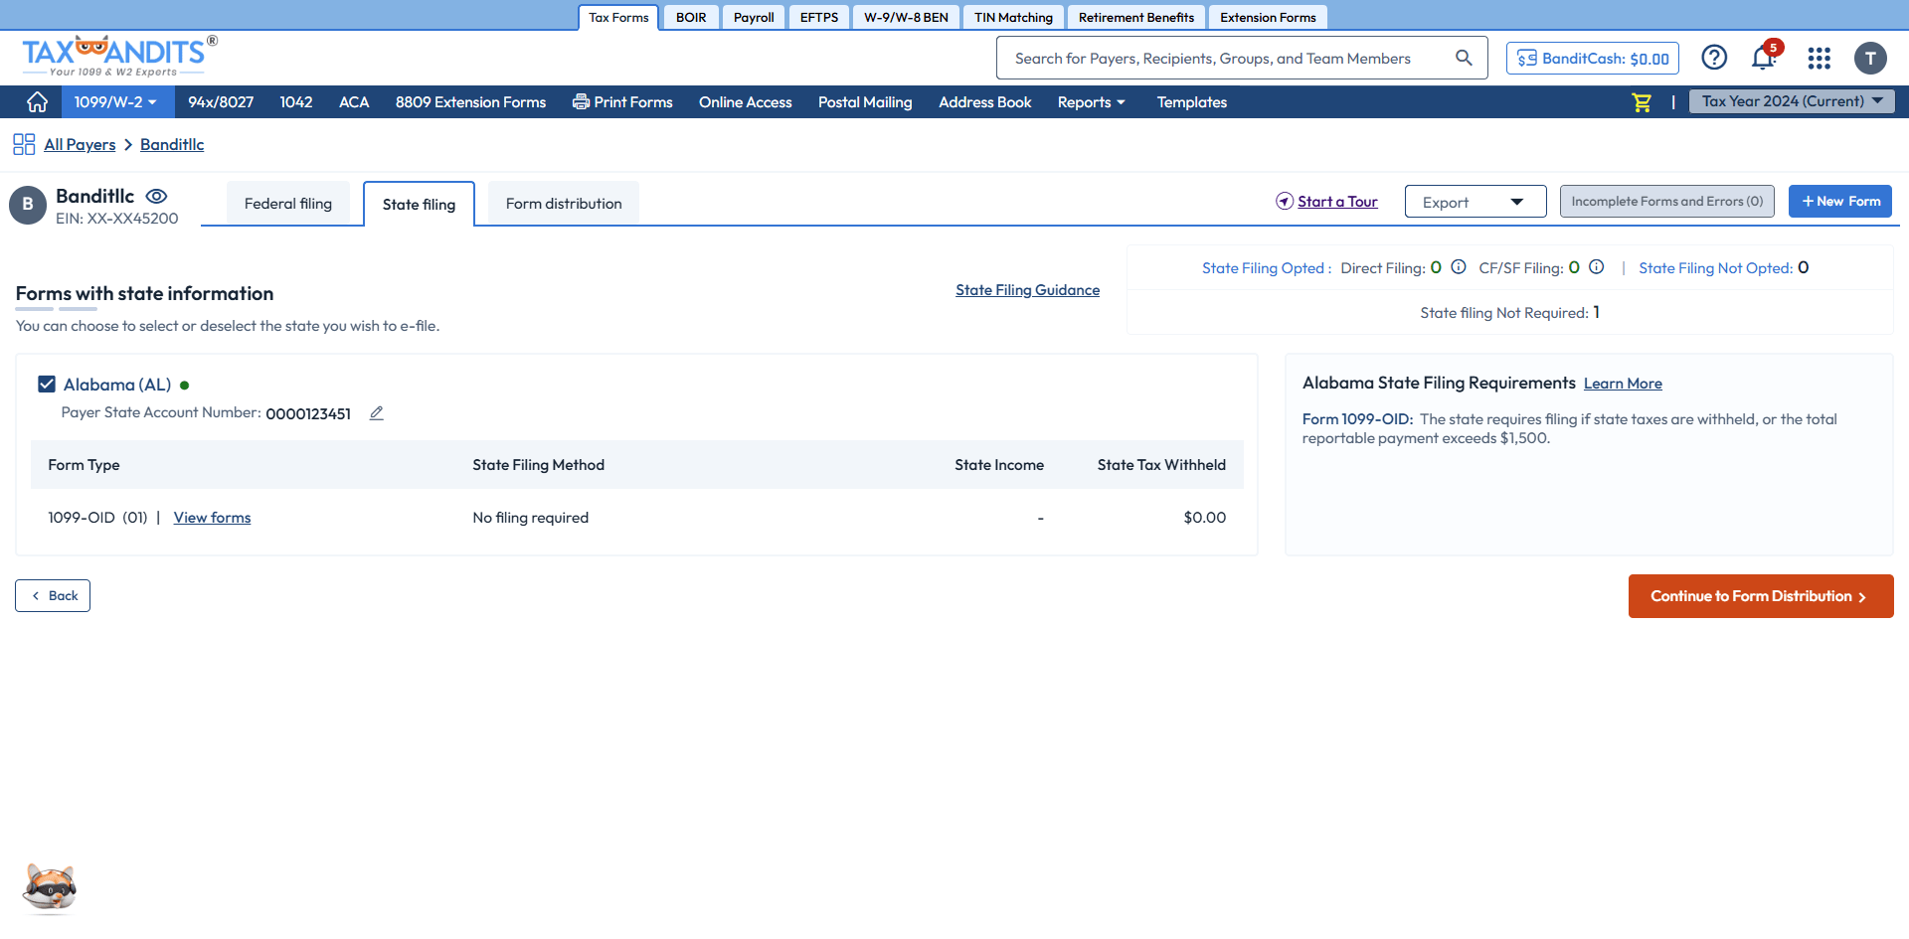Click the Back button

pyautogui.click(x=53, y=596)
